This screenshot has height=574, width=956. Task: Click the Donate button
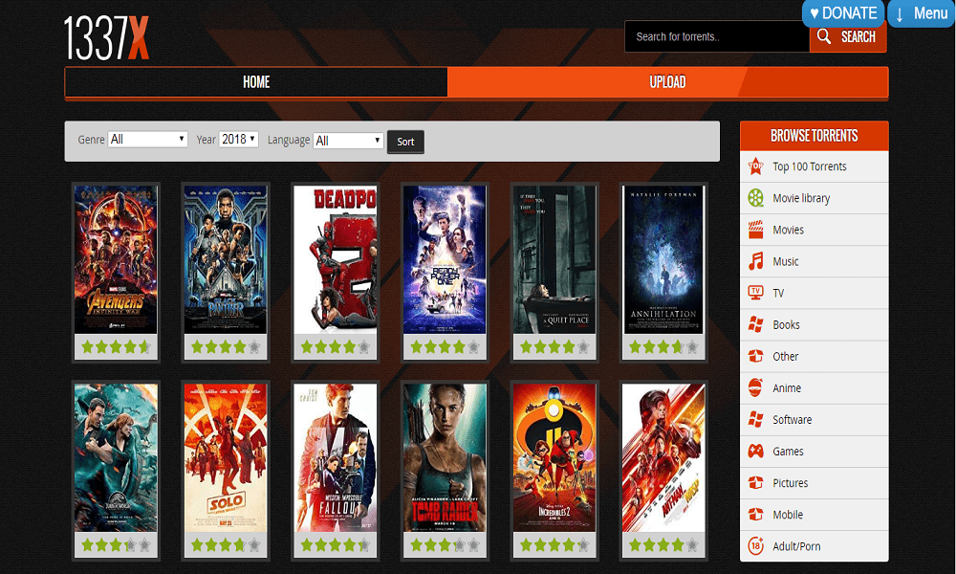pos(843,13)
